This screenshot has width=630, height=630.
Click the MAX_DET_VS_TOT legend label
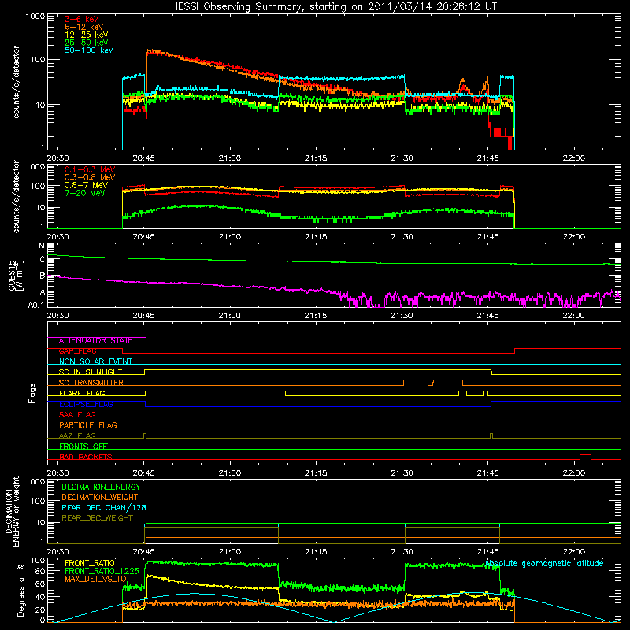[98, 579]
